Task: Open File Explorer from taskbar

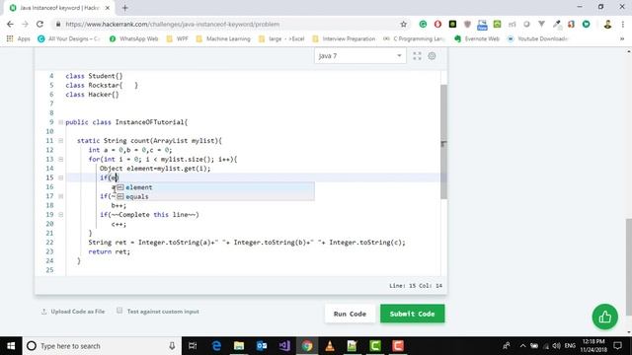Action: point(239,346)
